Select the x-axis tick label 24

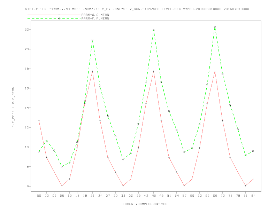coord(100,196)
